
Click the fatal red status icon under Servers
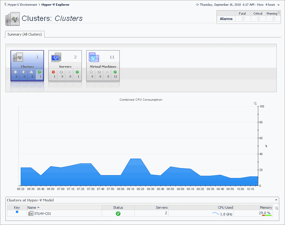pyautogui.click(x=53, y=72)
